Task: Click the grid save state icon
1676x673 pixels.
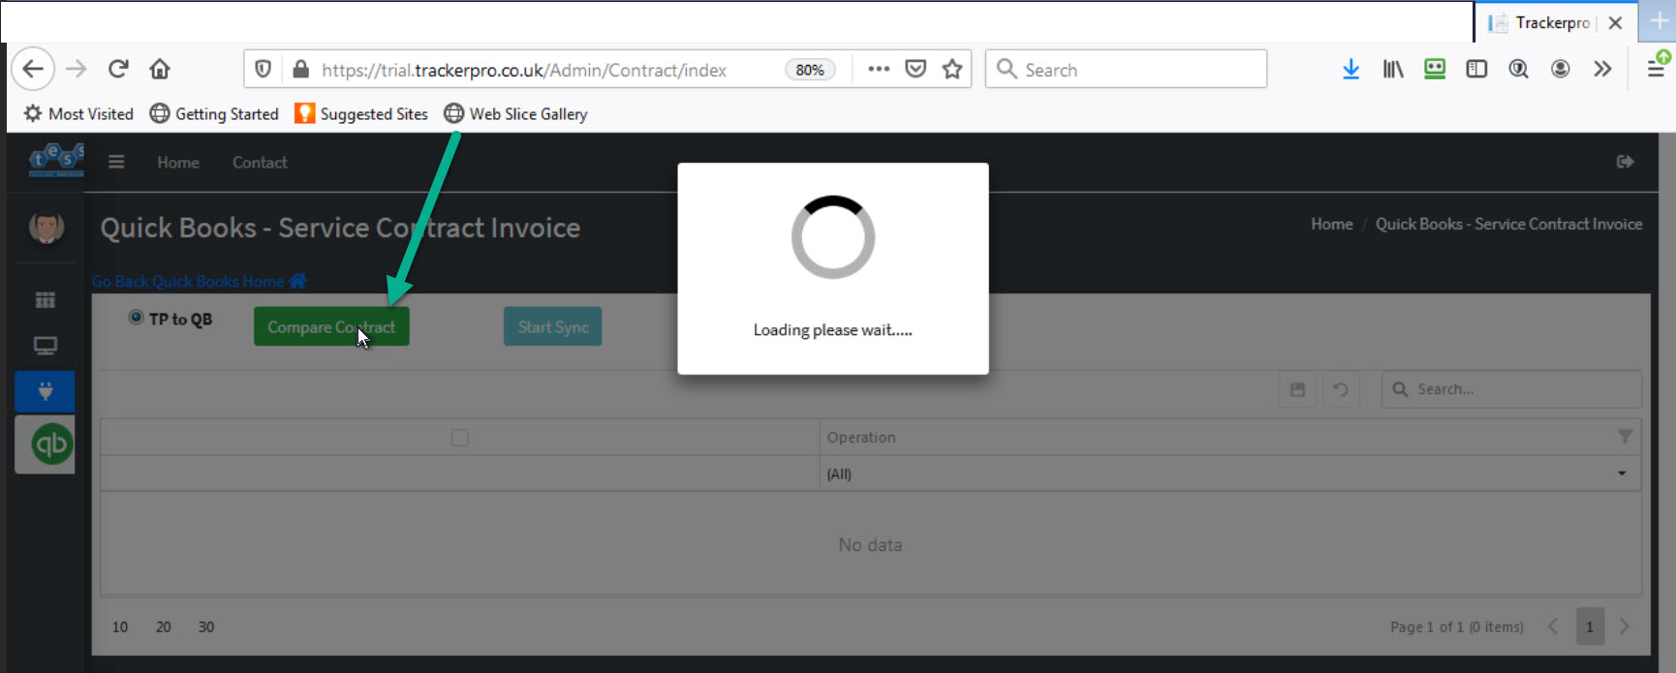Action: pos(1297,389)
